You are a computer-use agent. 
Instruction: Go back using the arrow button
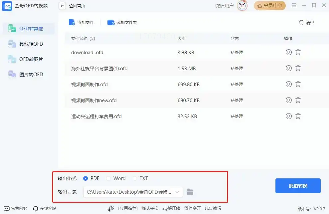[x=62, y=6]
